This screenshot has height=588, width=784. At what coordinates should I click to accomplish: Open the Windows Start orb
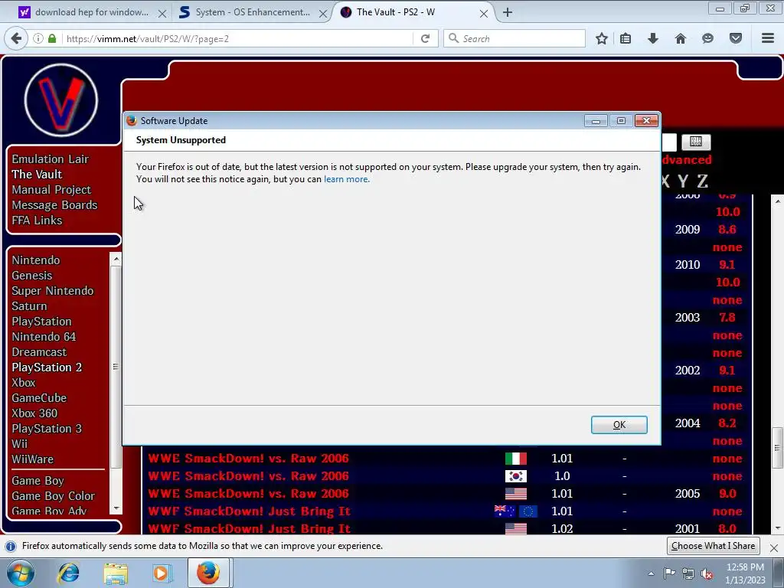pyautogui.click(x=21, y=573)
